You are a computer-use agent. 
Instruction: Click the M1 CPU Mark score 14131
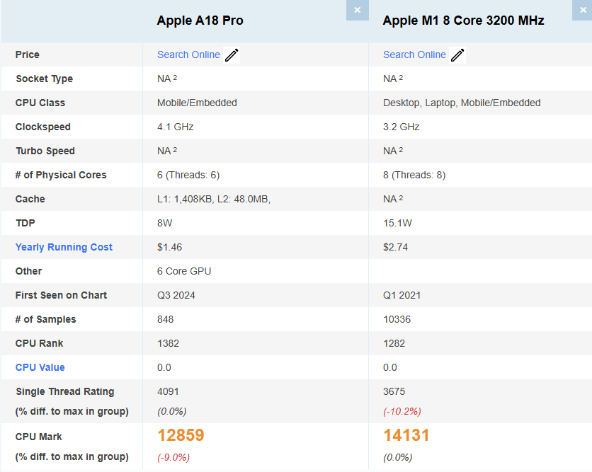click(x=406, y=435)
